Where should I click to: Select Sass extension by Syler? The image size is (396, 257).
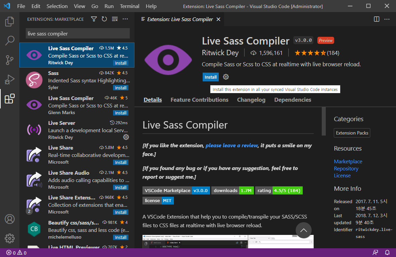[x=77, y=80]
